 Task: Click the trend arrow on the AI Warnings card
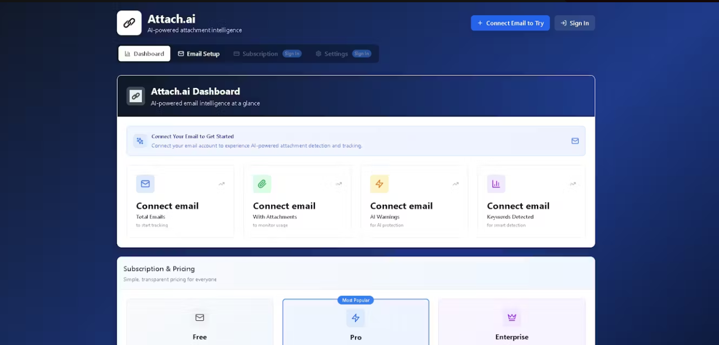pos(455,184)
